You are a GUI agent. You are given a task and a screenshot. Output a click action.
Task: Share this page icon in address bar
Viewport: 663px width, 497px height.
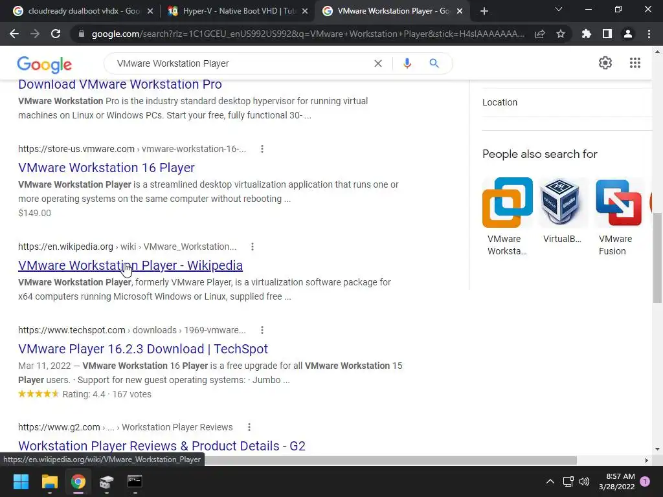[540, 34]
